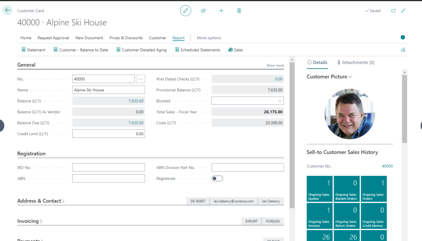Open the Home menu tab

pos(26,38)
